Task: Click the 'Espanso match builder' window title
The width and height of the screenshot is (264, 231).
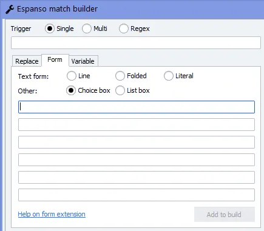Action: pos(57,9)
